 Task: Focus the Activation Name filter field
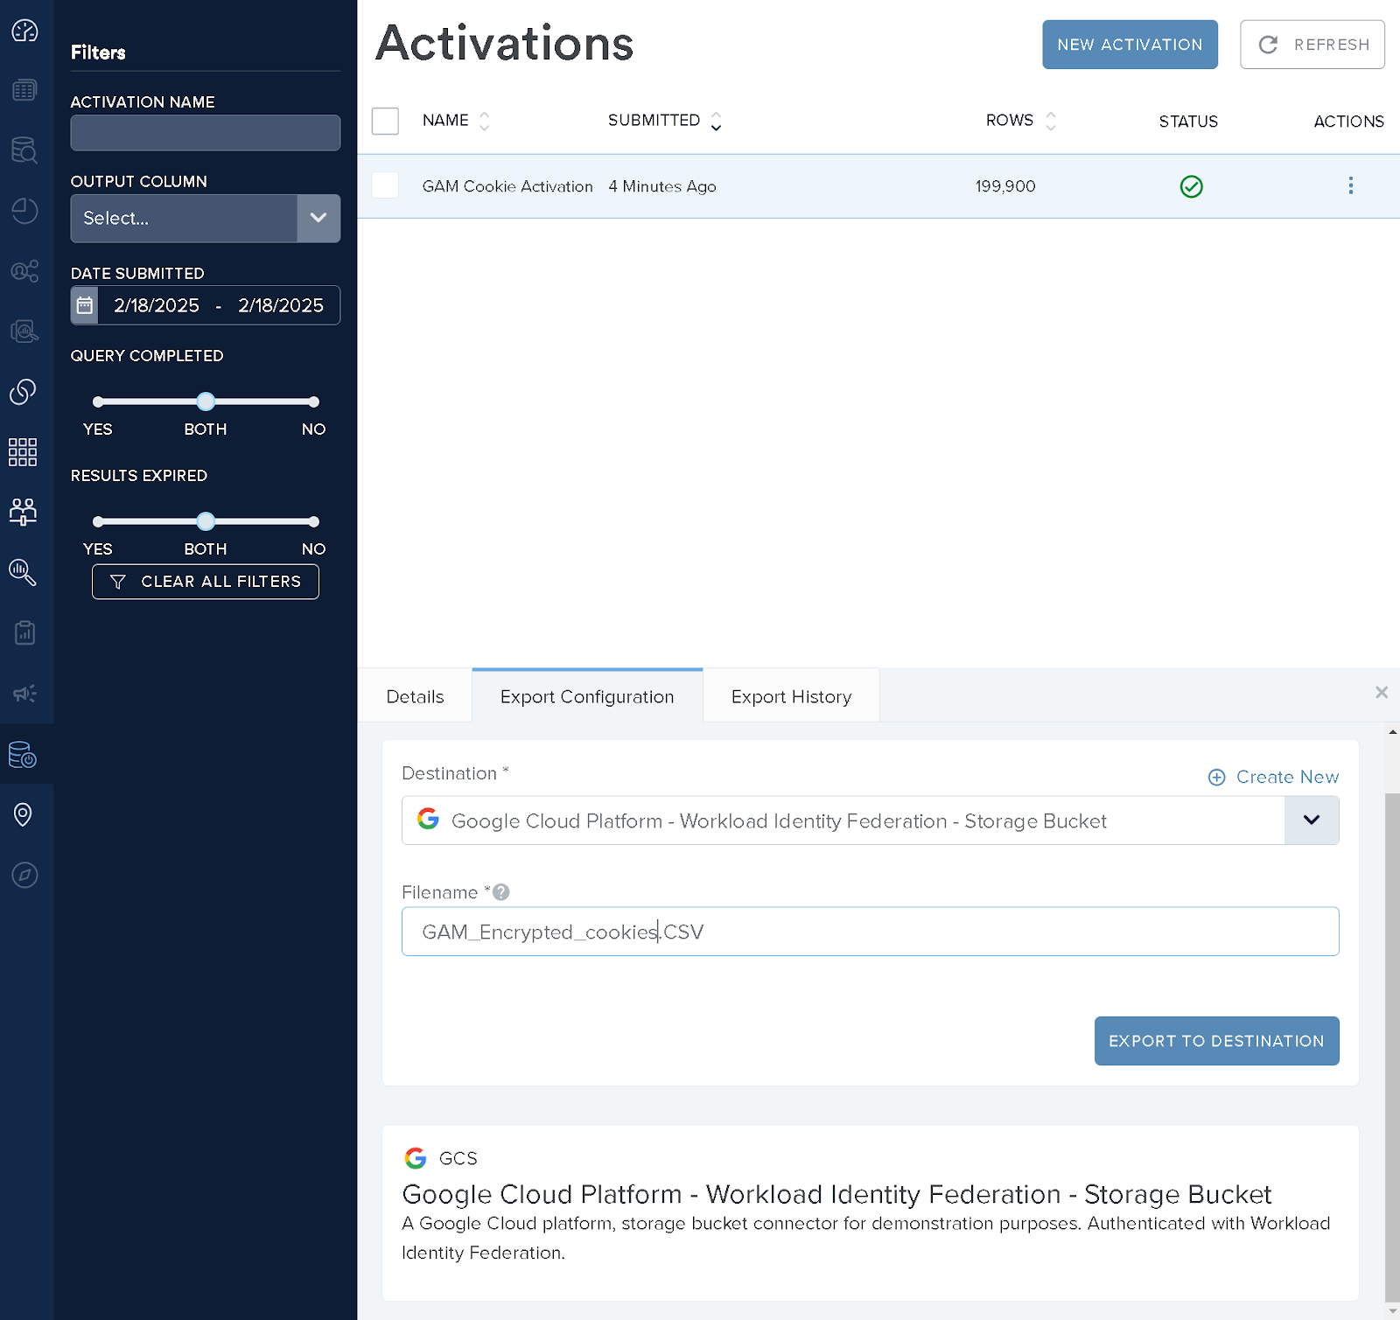(x=206, y=133)
